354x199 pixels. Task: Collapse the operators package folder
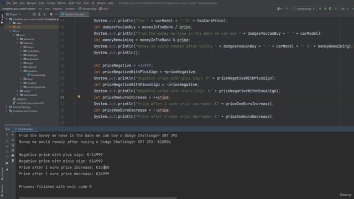[21, 71]
